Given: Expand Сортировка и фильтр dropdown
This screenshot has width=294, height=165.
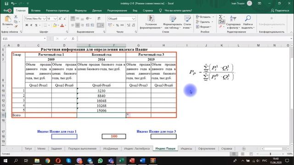Looking at the screenshot, I should [x=233, y=22].
